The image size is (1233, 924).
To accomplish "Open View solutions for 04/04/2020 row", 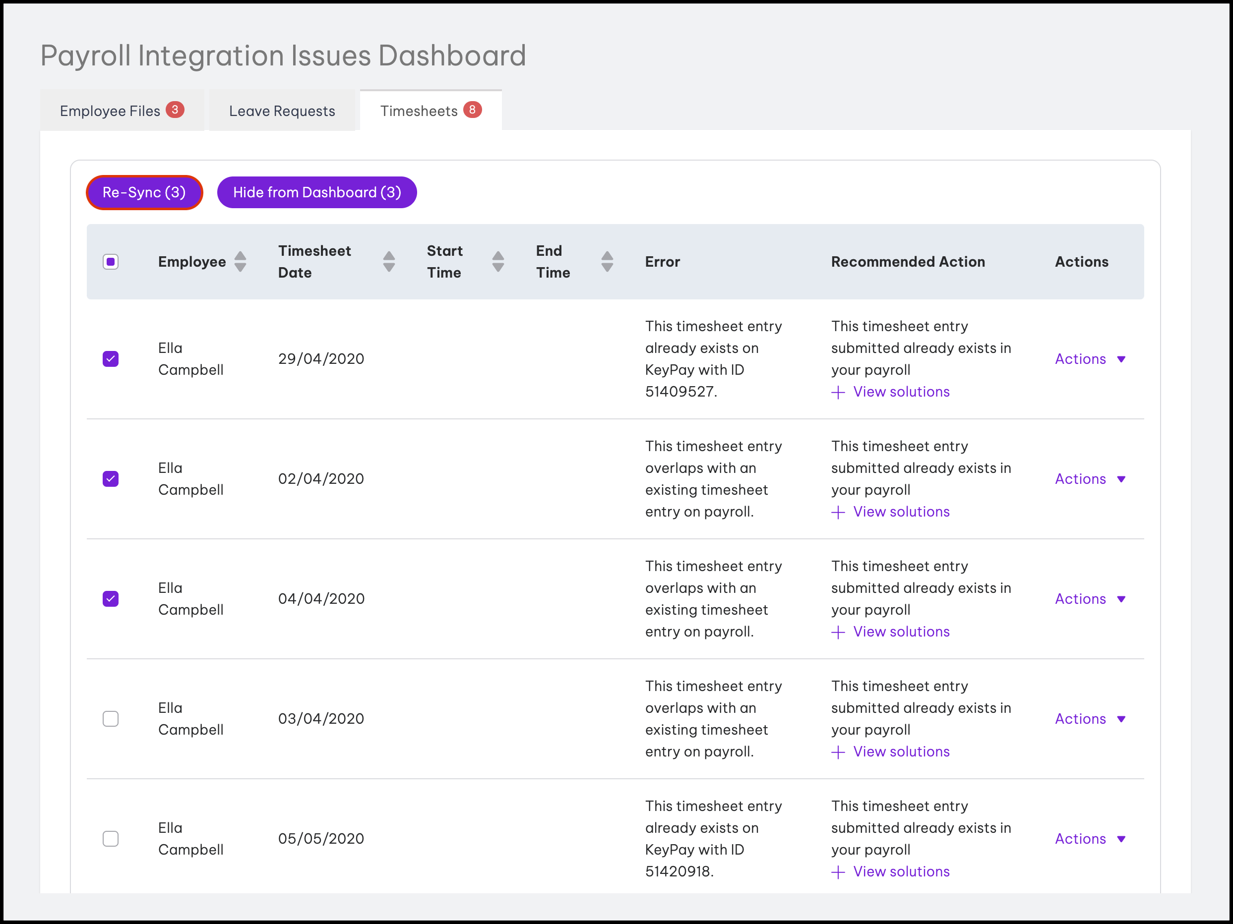I will pyautogui.click(x=901, y=632).
